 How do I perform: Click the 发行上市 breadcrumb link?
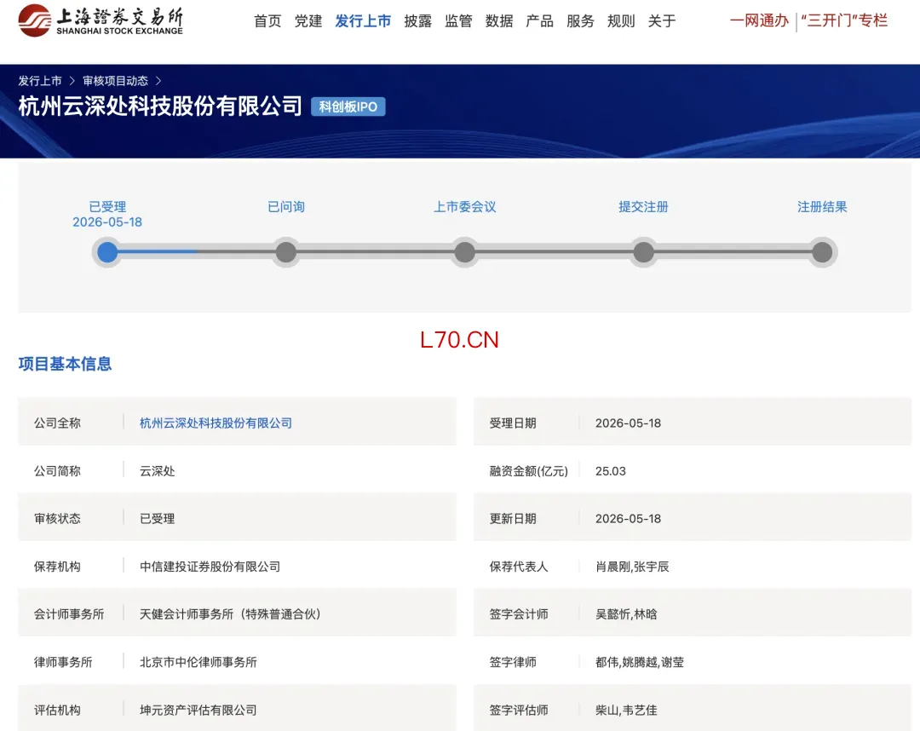[x=40, y=81]
